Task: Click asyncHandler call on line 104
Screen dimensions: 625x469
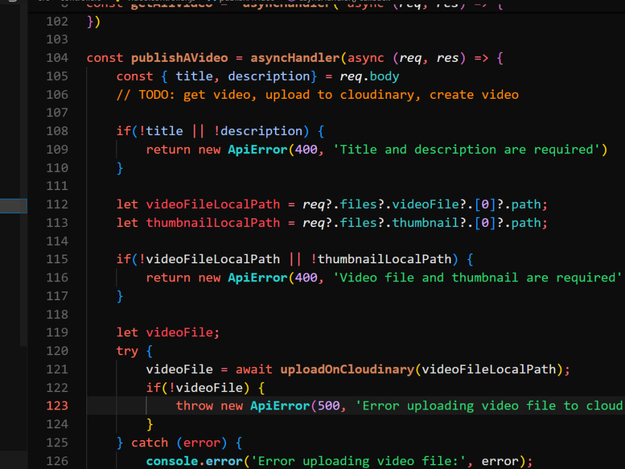Action: coord(295,58)
